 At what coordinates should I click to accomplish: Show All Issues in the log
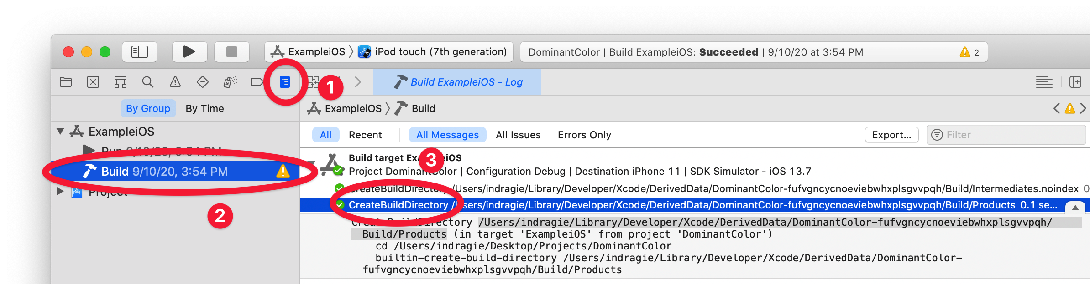coord(518,135)
